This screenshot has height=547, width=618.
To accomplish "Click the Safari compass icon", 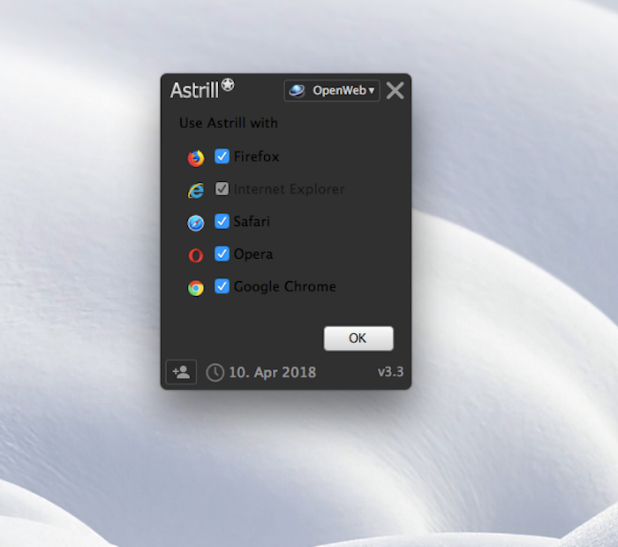I will pos(196,223).
